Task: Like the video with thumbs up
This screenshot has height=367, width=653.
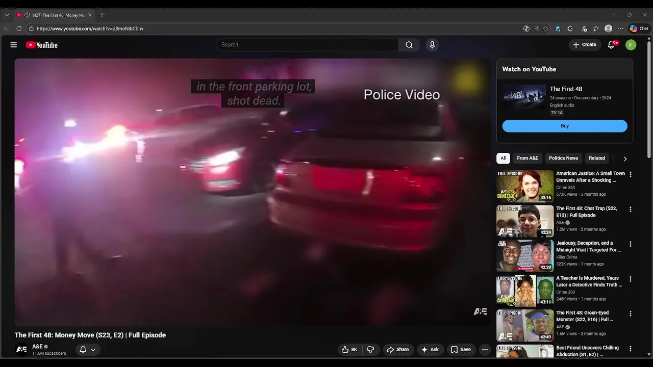Action: coord(349,350)
